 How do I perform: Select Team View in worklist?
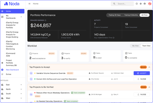(146, 46)
